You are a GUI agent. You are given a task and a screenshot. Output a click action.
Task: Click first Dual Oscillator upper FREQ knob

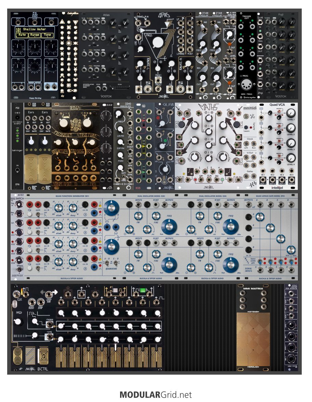coord(169,226)
